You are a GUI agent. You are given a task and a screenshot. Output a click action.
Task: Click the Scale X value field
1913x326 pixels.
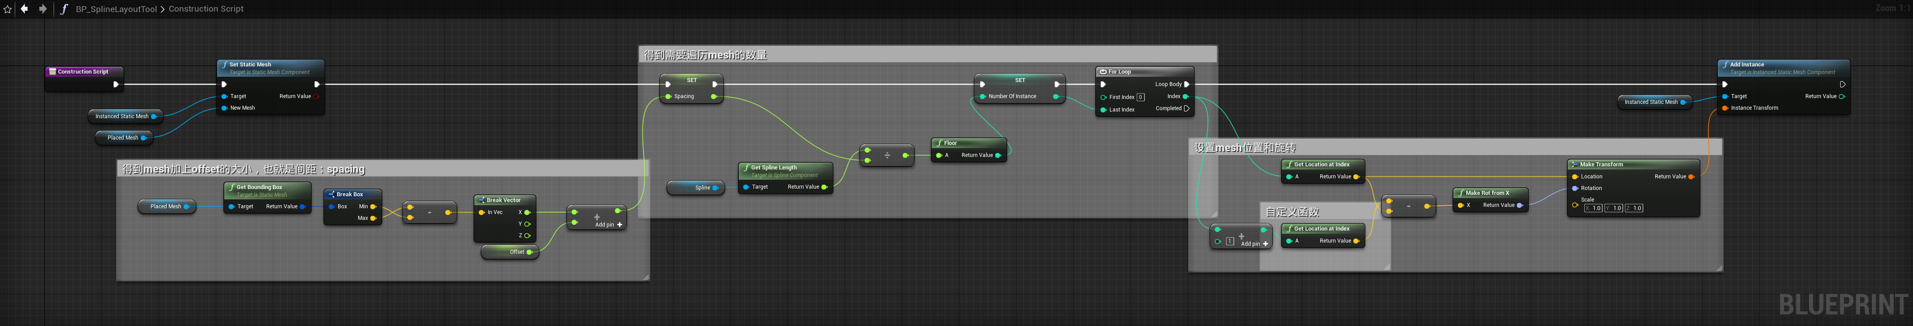click(1593, 208)
